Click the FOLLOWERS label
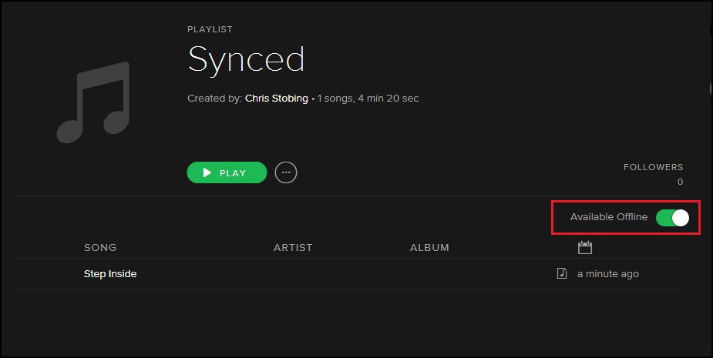The image size is (713, 358). (x=653, y=167)
